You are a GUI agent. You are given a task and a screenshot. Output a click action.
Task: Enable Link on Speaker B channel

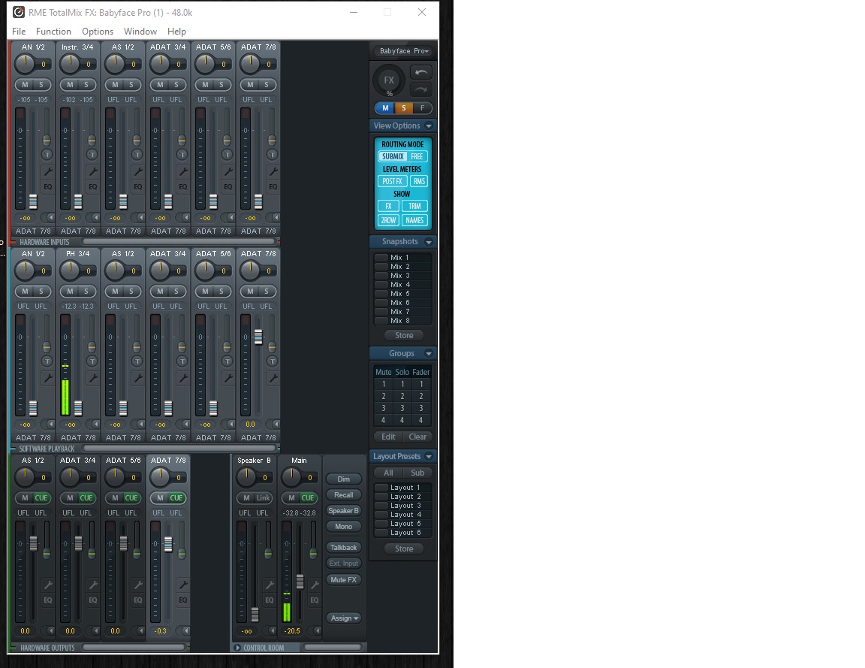pyautogui.click(x=263, y=497)
